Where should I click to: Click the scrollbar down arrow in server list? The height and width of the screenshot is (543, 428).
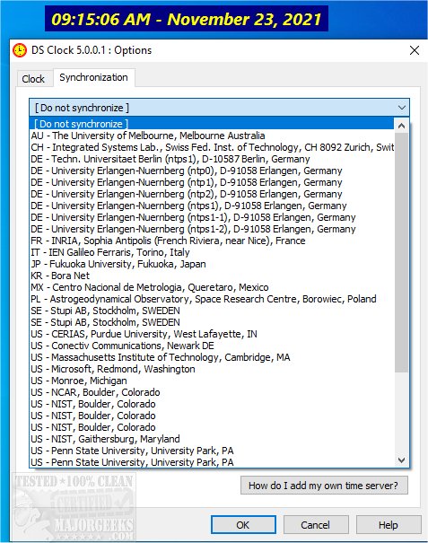tap(401, 460)
